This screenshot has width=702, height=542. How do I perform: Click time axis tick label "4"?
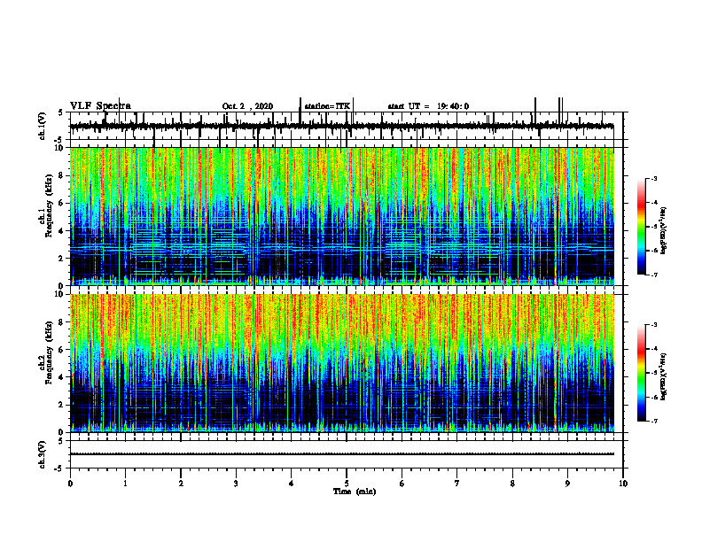[292, 484]
